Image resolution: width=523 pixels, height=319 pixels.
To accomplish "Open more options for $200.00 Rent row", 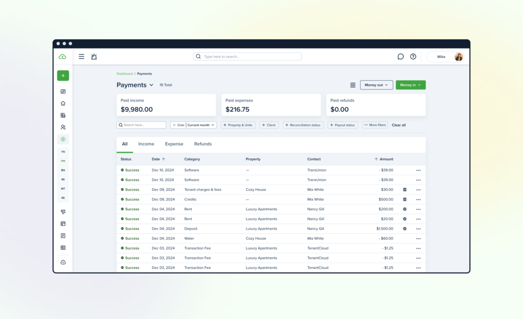I will (418, 209).
